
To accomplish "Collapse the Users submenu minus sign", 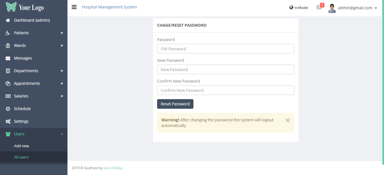I will (62, 134).
